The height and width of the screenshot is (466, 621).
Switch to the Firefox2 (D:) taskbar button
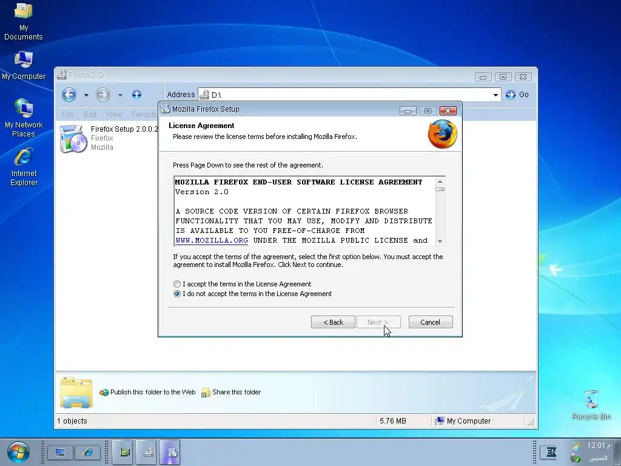pos(147,452)
